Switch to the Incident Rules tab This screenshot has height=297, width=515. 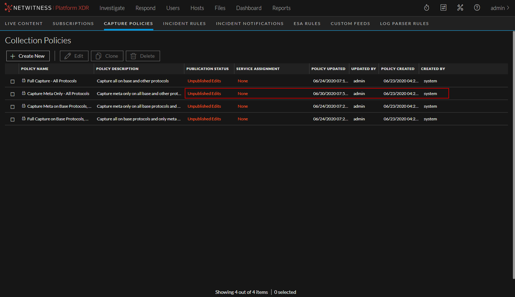(184, 23)
